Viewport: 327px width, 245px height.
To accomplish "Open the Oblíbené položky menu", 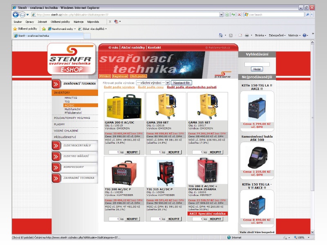I will [60, 22].
